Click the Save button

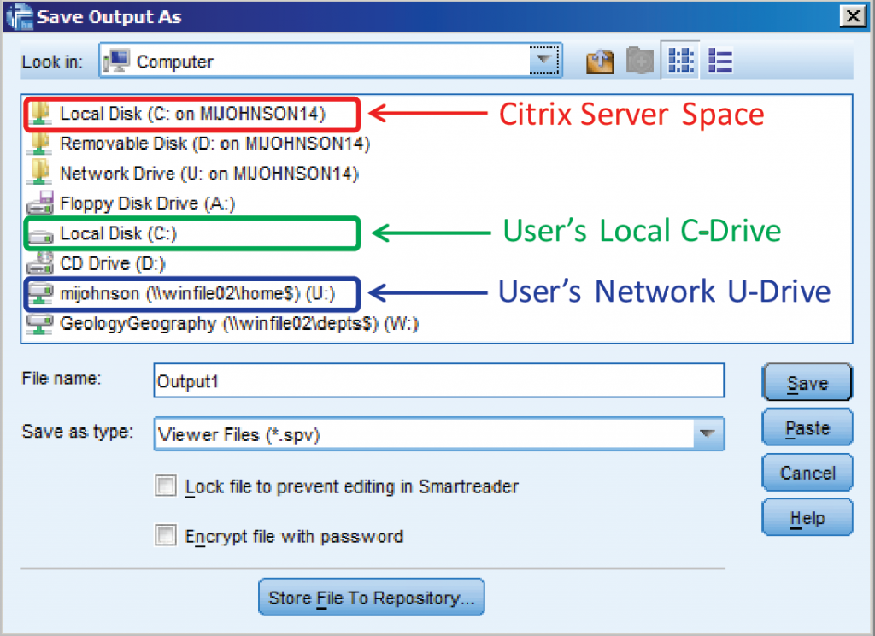point(806,381)
